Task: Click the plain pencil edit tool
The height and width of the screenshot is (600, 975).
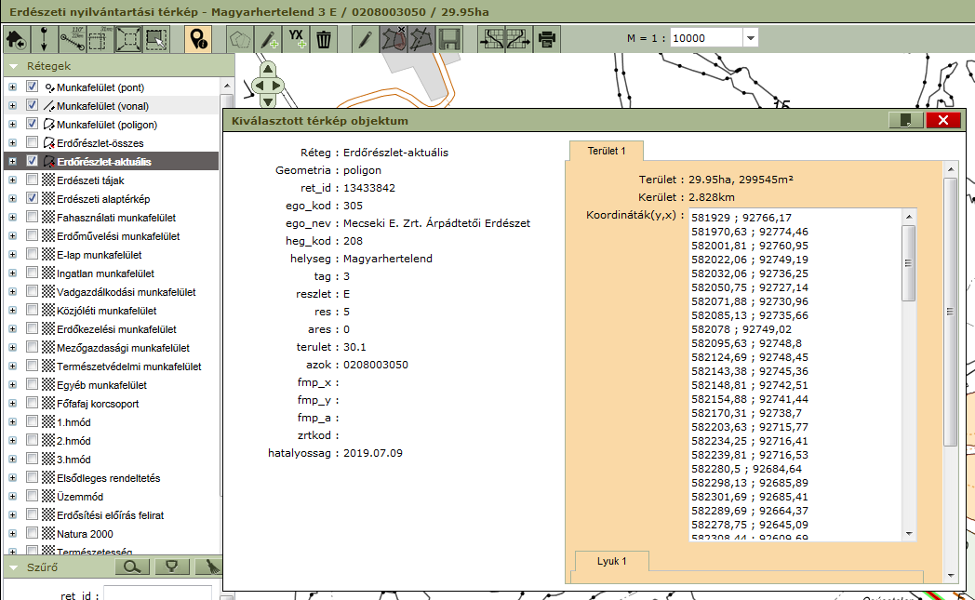Action: pos(365,39)
